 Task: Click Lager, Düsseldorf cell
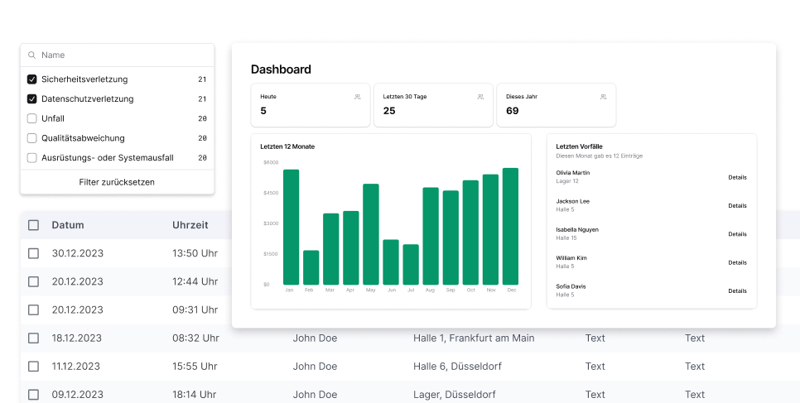455,395
